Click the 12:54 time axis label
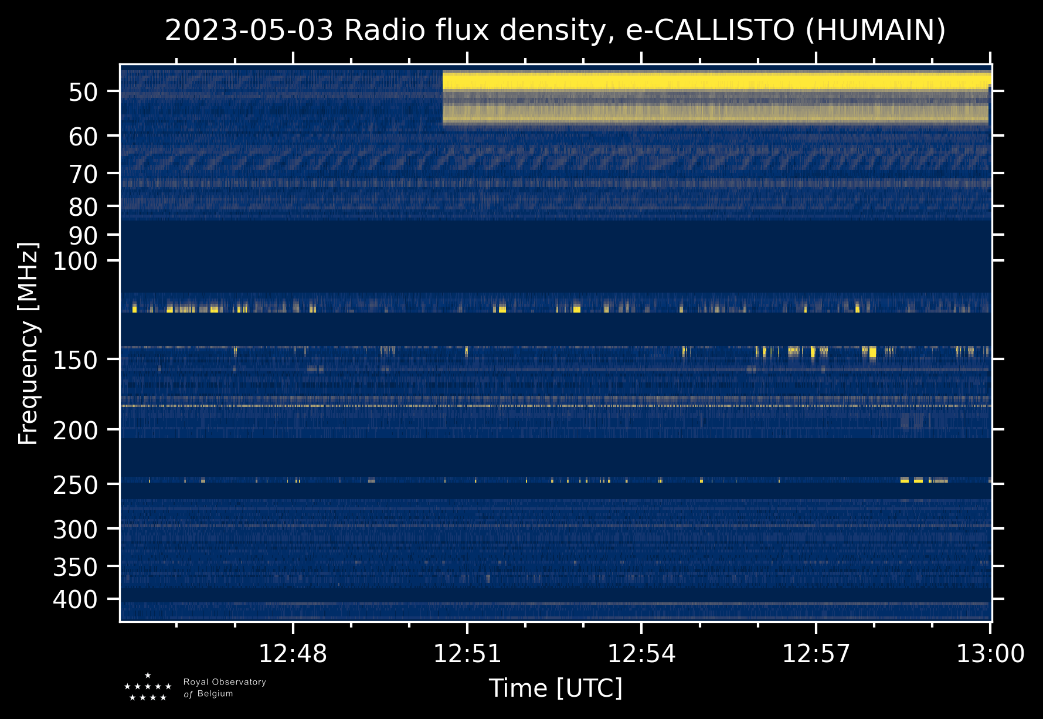 pos(641,653)
